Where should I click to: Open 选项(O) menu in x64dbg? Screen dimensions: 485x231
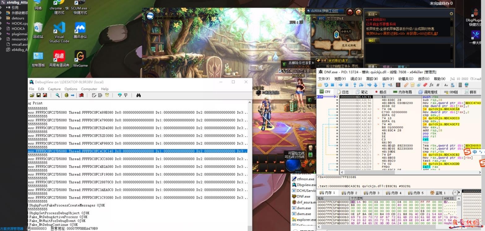point(424,79)
